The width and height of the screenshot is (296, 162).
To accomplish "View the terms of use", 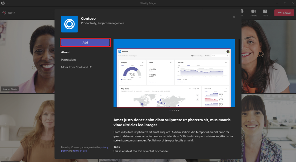I will click(80, 151).
